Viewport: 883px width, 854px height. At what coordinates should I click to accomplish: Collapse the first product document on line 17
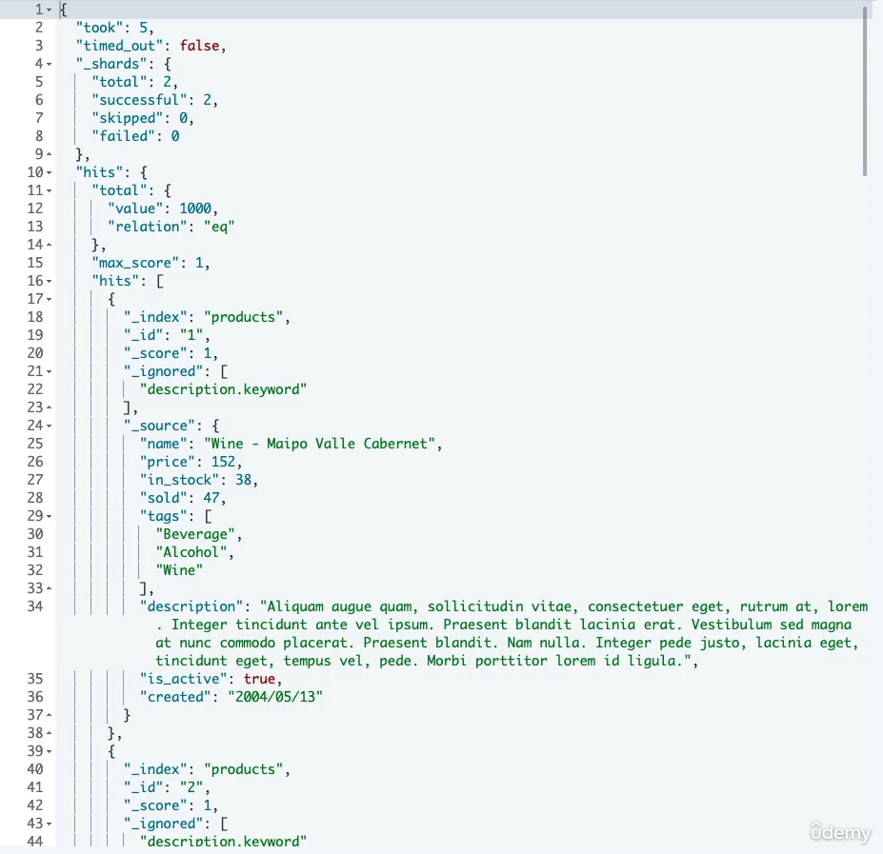coord(49,298)
